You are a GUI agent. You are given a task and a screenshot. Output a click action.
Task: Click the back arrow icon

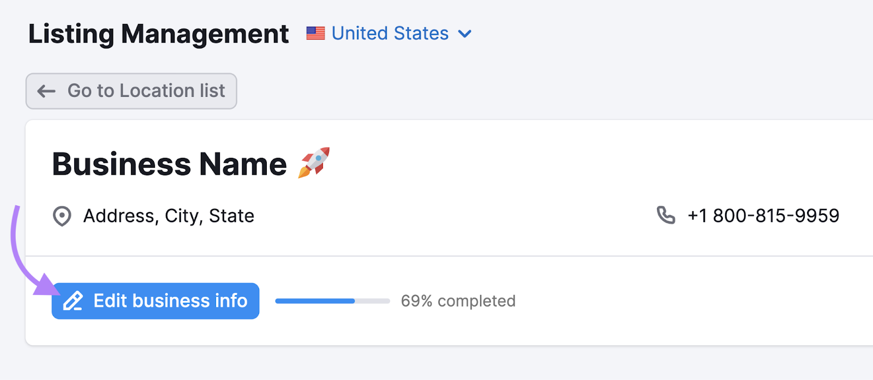click(x=46, y=91)
